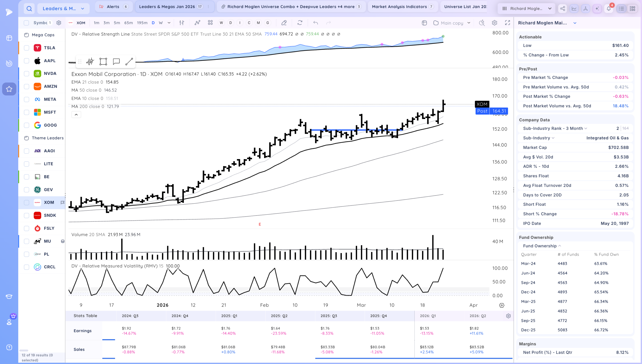Select the 65m timeframe button
Screen dimensions: 642x364
(128, 23)
